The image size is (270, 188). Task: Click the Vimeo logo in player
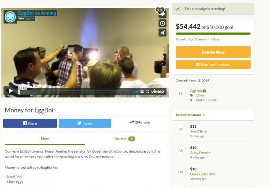click(157, 92)
